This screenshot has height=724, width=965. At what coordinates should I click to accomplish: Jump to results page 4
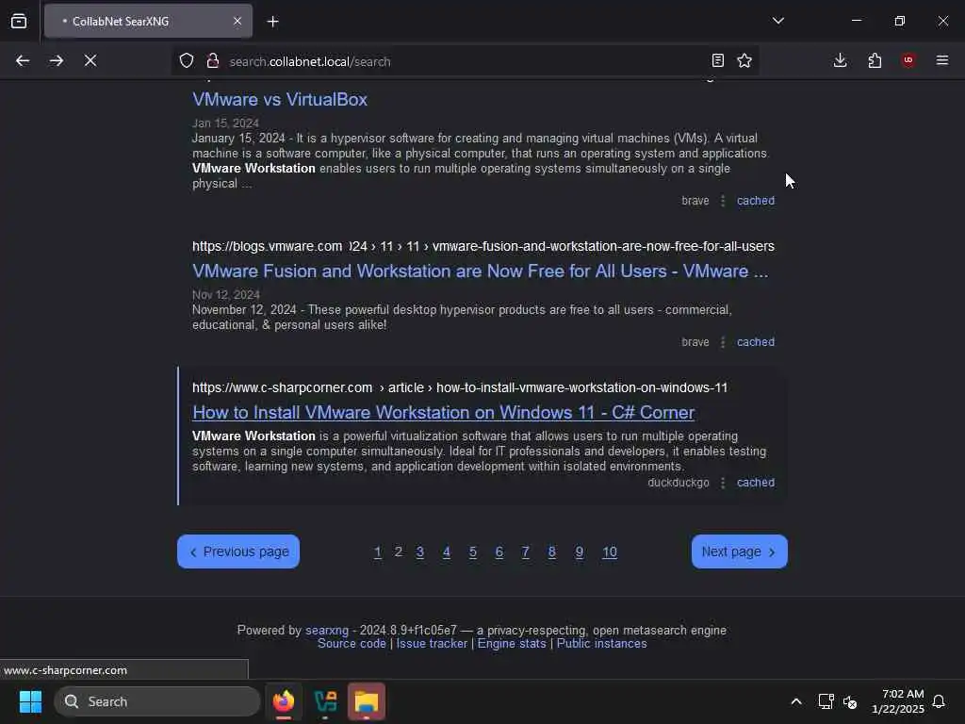(x=446, y=551)
